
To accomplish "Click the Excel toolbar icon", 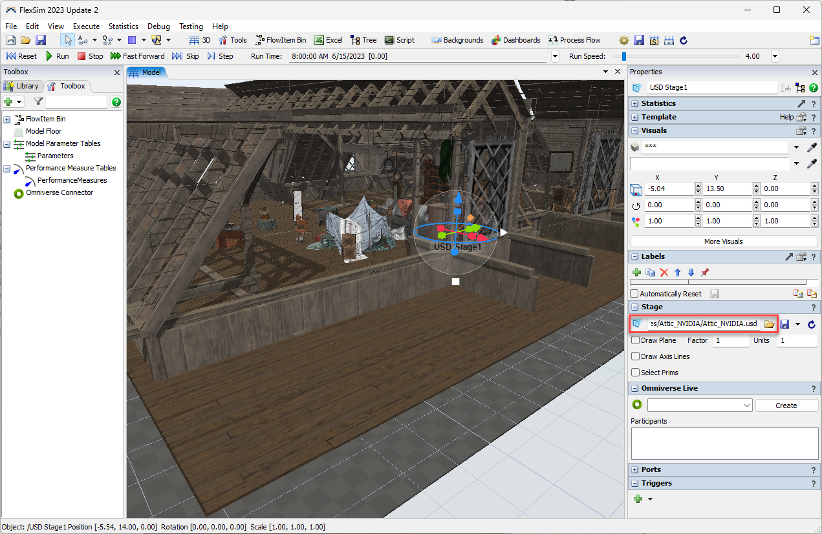I will (x=328, y=40).
